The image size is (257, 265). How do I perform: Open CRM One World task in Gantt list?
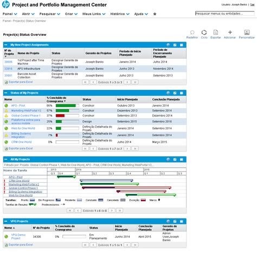pyautogui.click(x=19, y=181)
